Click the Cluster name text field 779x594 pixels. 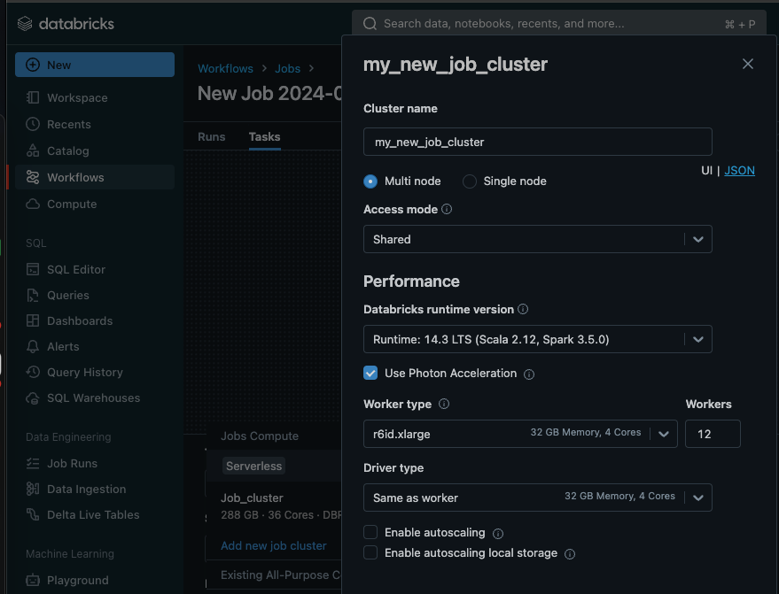537,142
